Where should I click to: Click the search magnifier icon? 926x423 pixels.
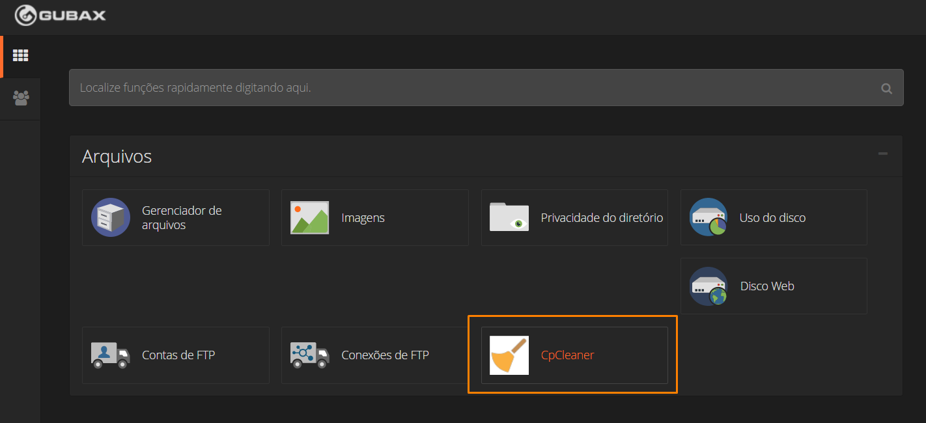[886, 89]
